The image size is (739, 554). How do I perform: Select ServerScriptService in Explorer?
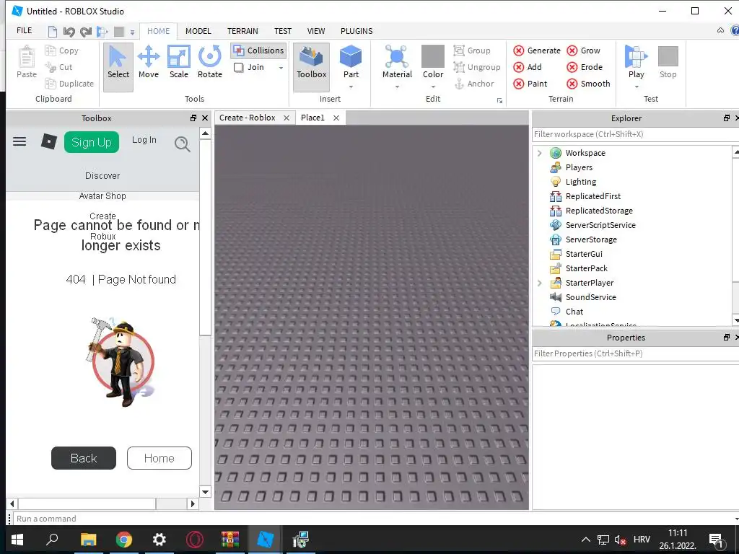(593, 225)
